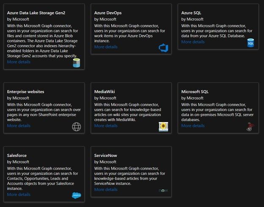Open More details for Azure DevOps

(106, 47)
